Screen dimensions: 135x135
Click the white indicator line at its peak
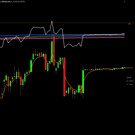(x=52, y=21)
